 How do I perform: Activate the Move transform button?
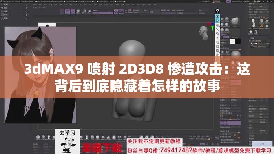click(x=78, y=12)
